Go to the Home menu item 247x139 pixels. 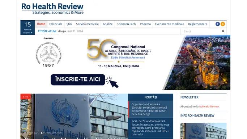(x=41, y=24)
